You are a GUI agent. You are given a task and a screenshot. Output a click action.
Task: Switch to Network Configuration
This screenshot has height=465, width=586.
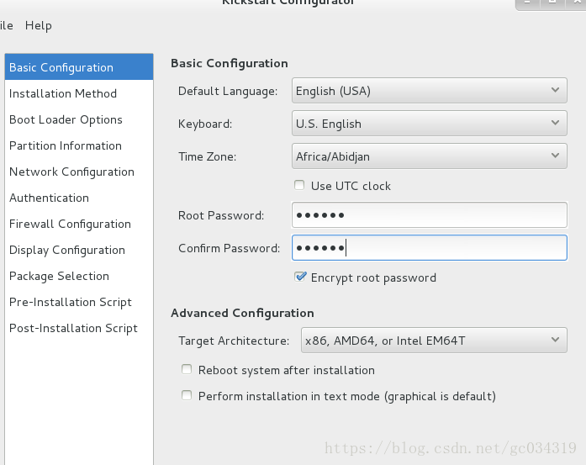71,172
